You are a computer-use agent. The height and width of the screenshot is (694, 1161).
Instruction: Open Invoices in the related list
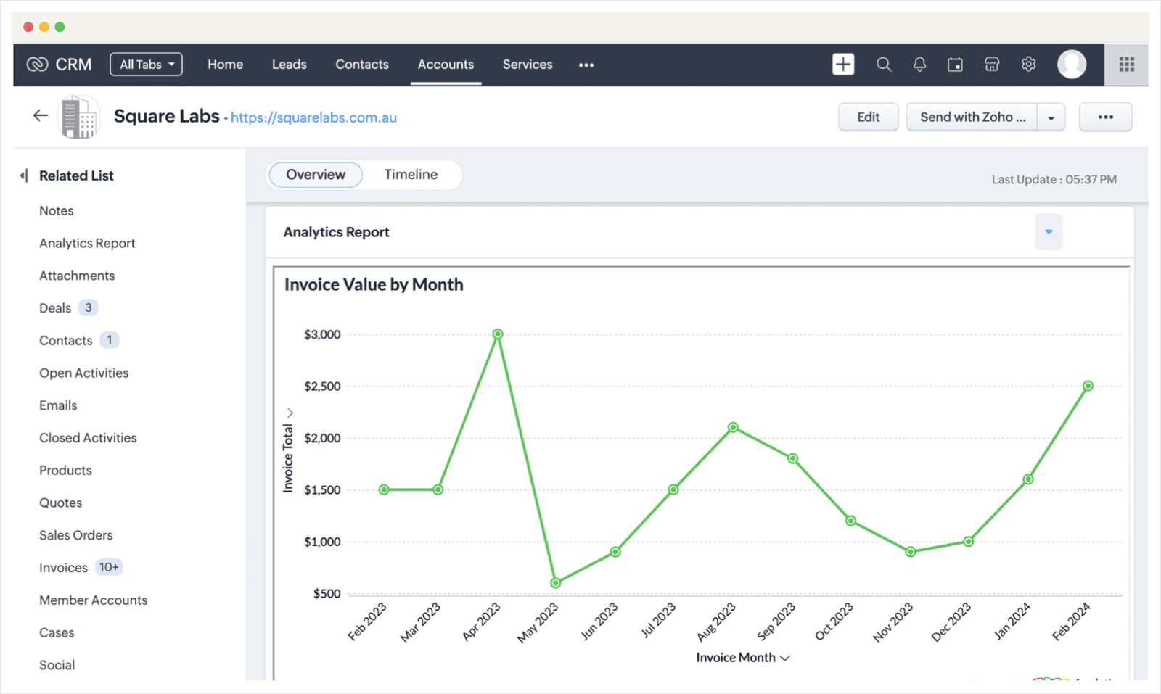pos(63,568)
